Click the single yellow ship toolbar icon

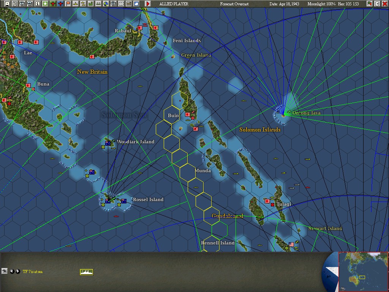click(76, 3)
